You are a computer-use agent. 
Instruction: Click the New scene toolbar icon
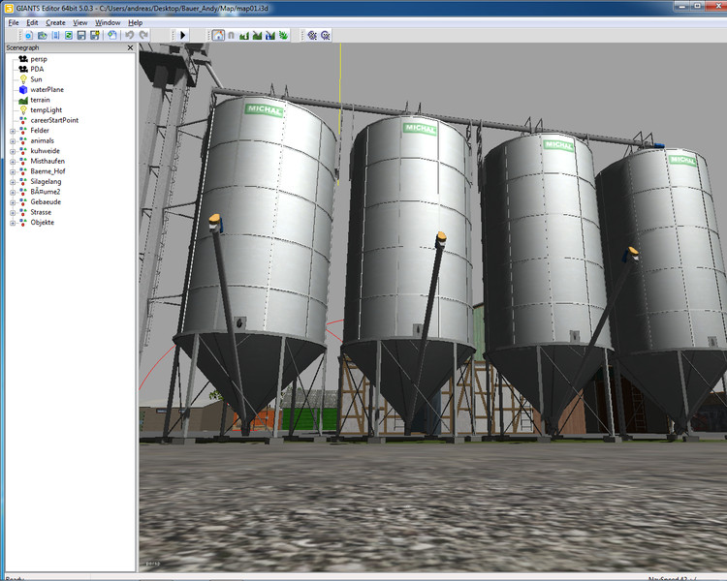pyautogui.click(x=29, y=35)
